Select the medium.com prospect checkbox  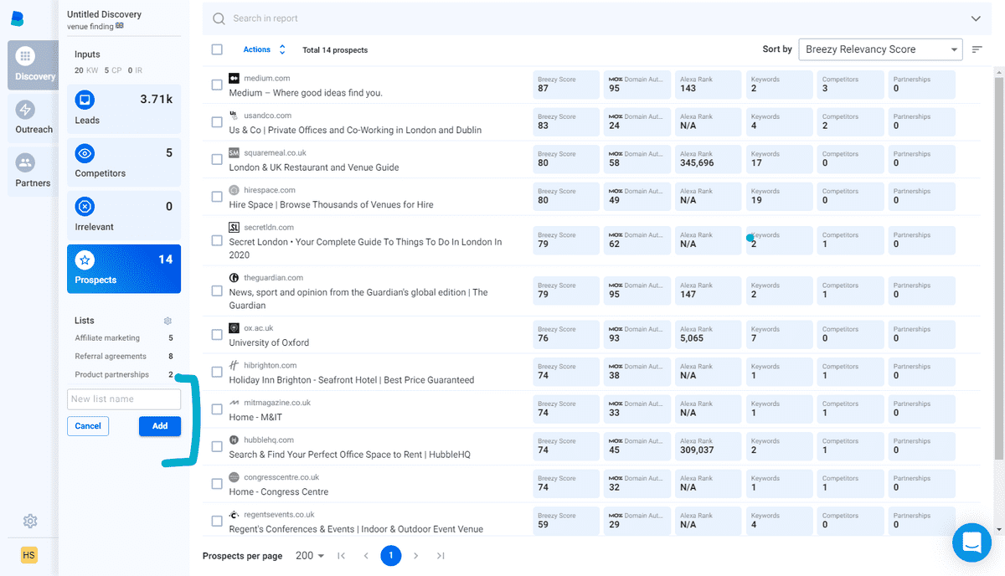[217, 85]
